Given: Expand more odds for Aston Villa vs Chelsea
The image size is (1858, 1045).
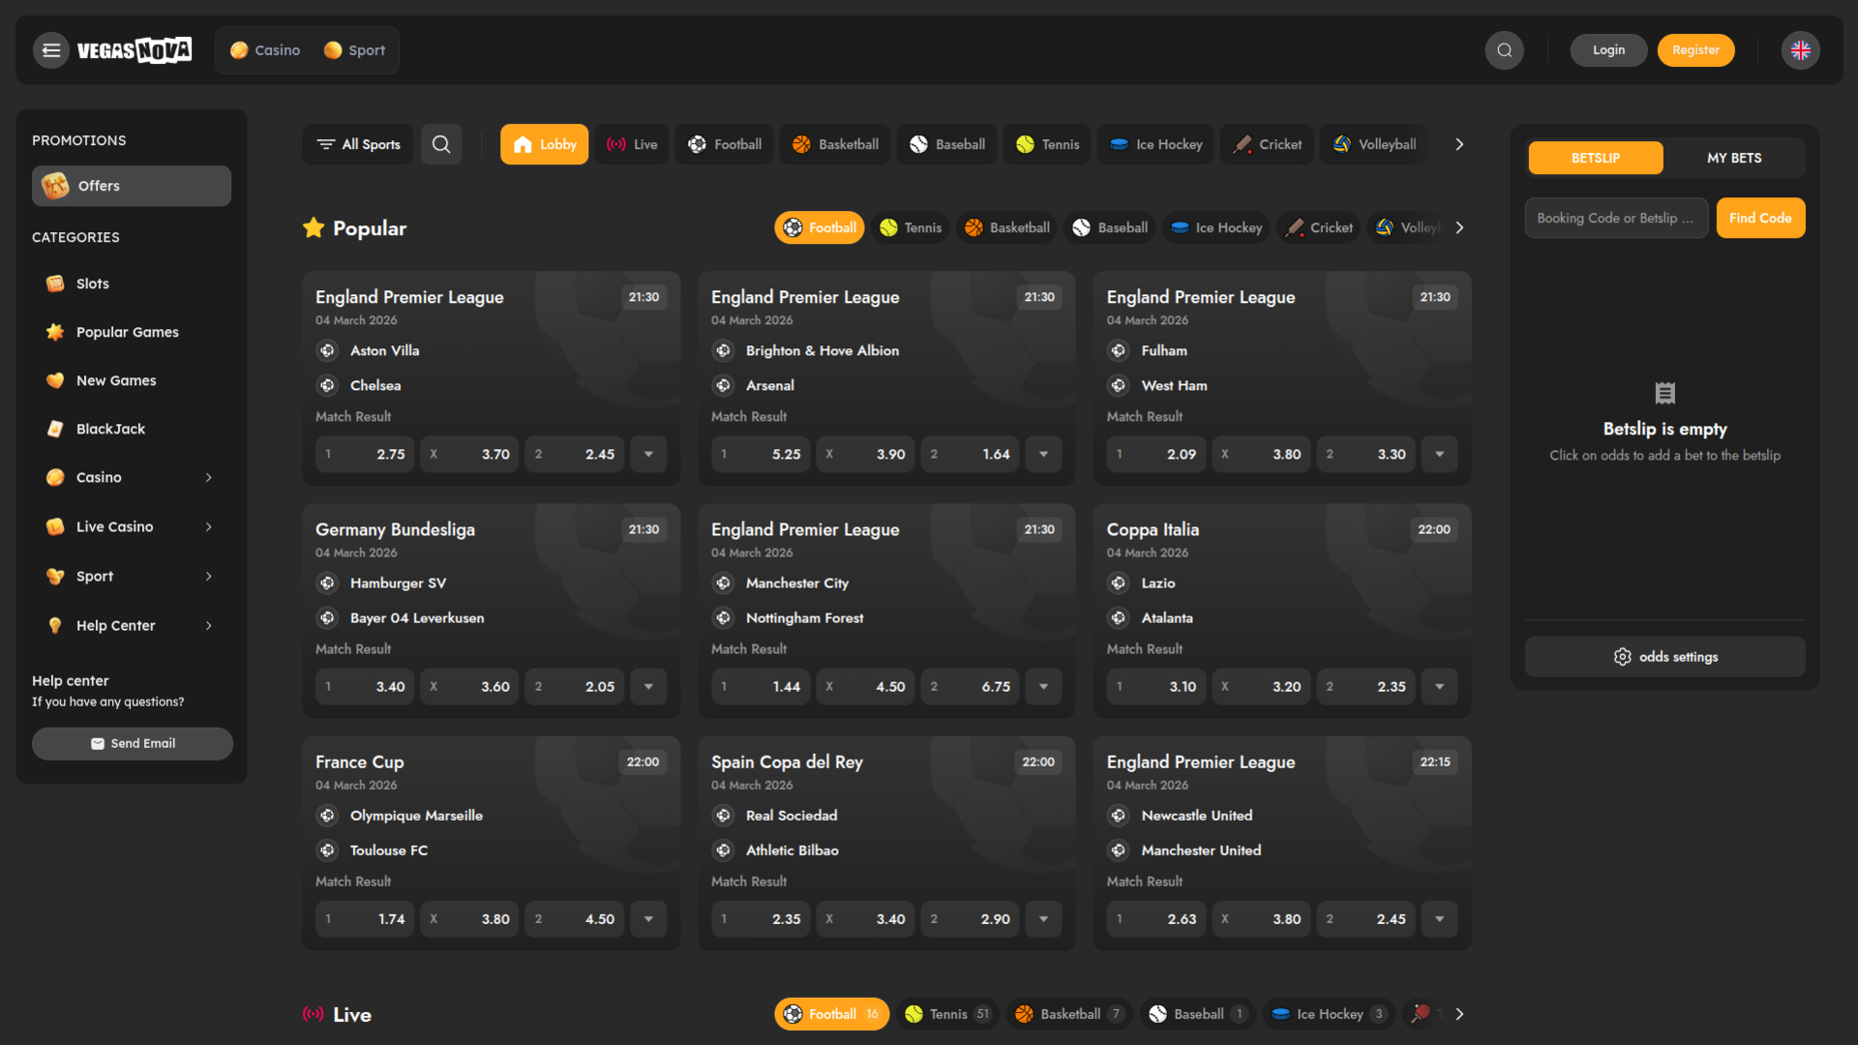Looking at the screenshot, I should [x=646, y=453].
